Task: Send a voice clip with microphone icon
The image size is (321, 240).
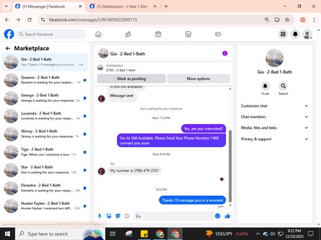Action: coord(100,216)
